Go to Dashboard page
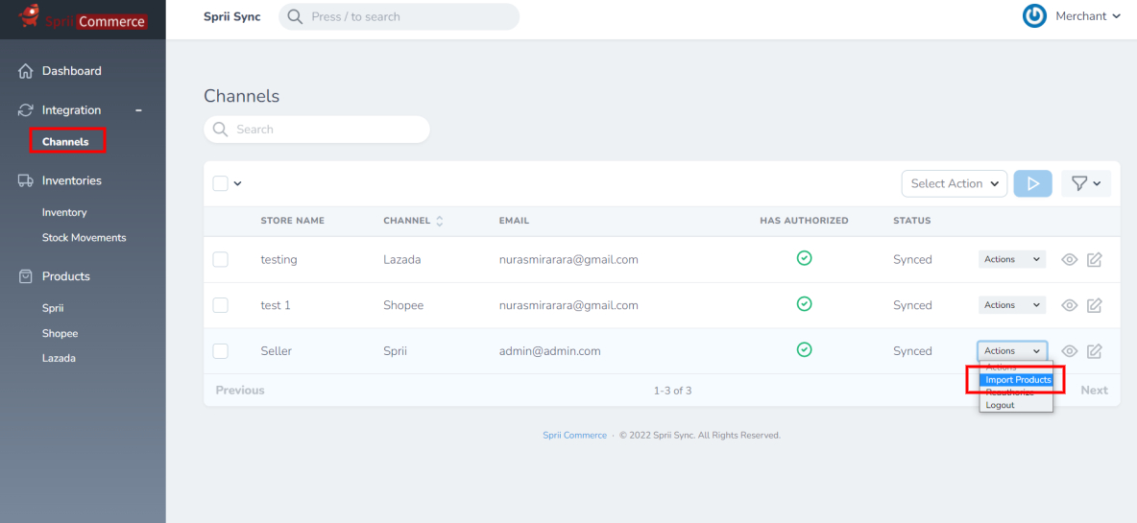 tap(72, 71)
